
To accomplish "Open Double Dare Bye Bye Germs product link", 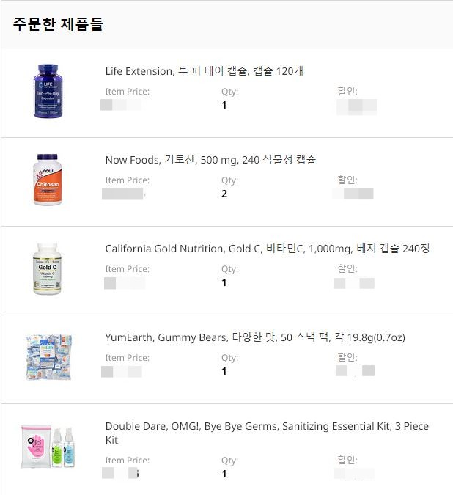I will (x=267, y=433).
